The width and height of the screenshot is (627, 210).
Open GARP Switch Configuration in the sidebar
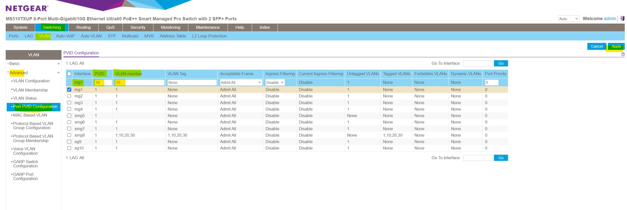click(25, 164)
